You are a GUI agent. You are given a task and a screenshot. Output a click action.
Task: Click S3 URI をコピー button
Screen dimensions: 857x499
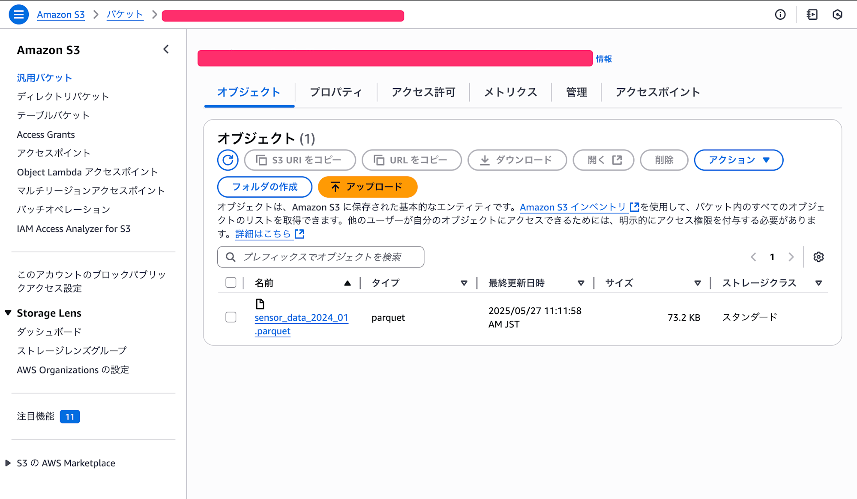click(x=300, y=160)
